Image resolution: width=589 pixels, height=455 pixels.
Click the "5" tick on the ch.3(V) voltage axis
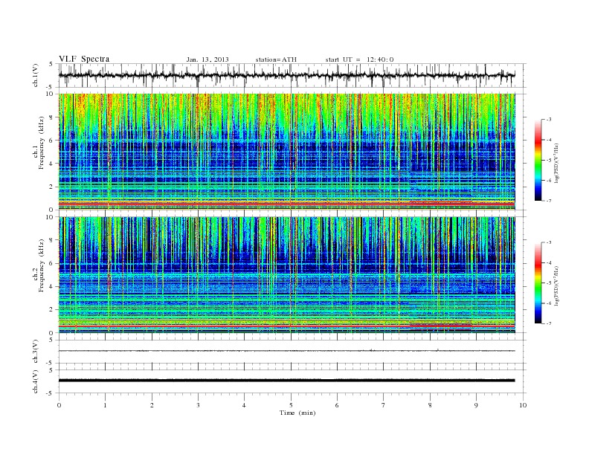tap(52, 340)
